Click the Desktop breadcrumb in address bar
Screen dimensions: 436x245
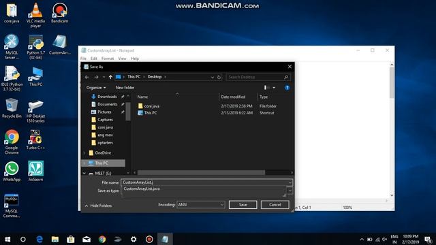tap(155, 77)
